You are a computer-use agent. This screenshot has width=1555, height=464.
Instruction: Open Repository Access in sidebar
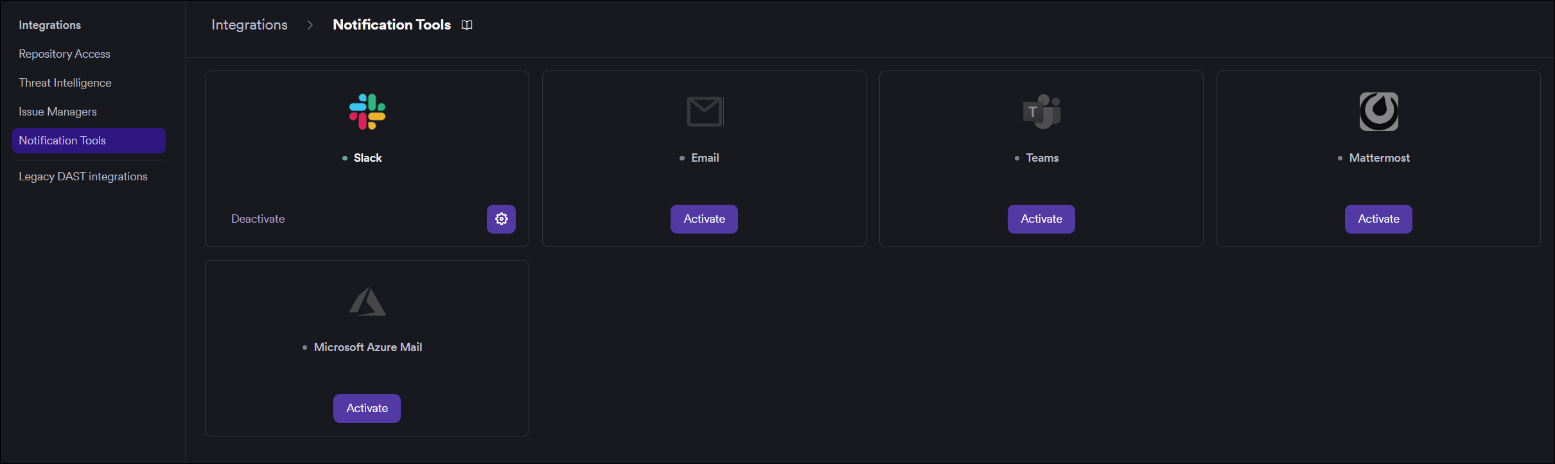pos(64,54)
